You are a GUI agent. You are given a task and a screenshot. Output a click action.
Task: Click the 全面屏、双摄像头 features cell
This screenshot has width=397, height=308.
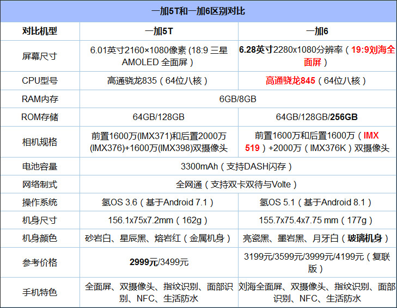(x=159, y=292)
